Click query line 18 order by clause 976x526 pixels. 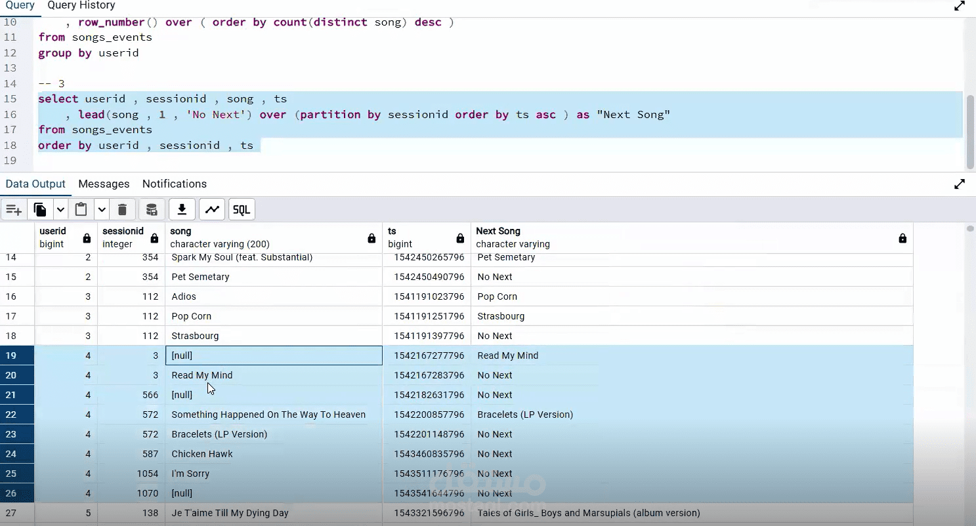(146, 146)
